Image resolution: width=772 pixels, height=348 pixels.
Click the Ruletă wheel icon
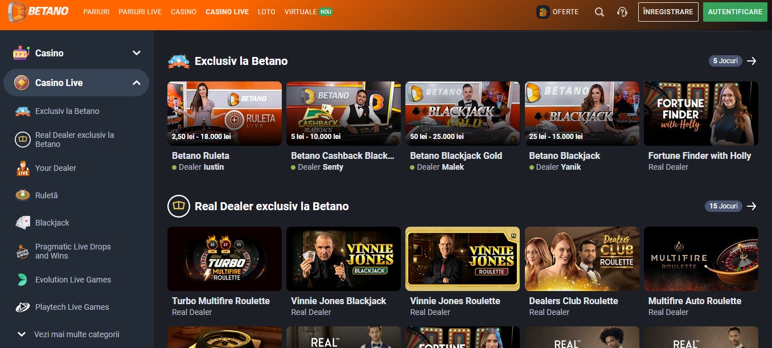tap(23, 195)
